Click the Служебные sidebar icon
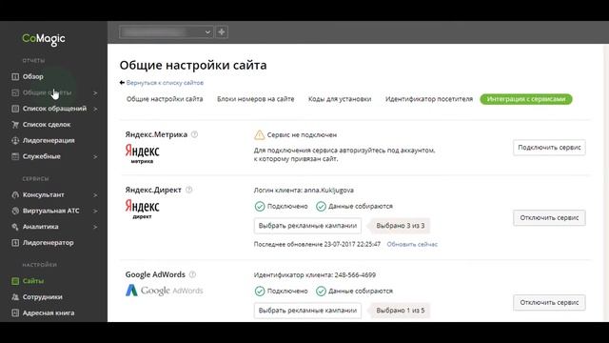 [15, 156]
